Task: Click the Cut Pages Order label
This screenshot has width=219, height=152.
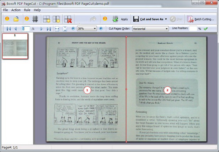Action: click(x=119, y=28)
